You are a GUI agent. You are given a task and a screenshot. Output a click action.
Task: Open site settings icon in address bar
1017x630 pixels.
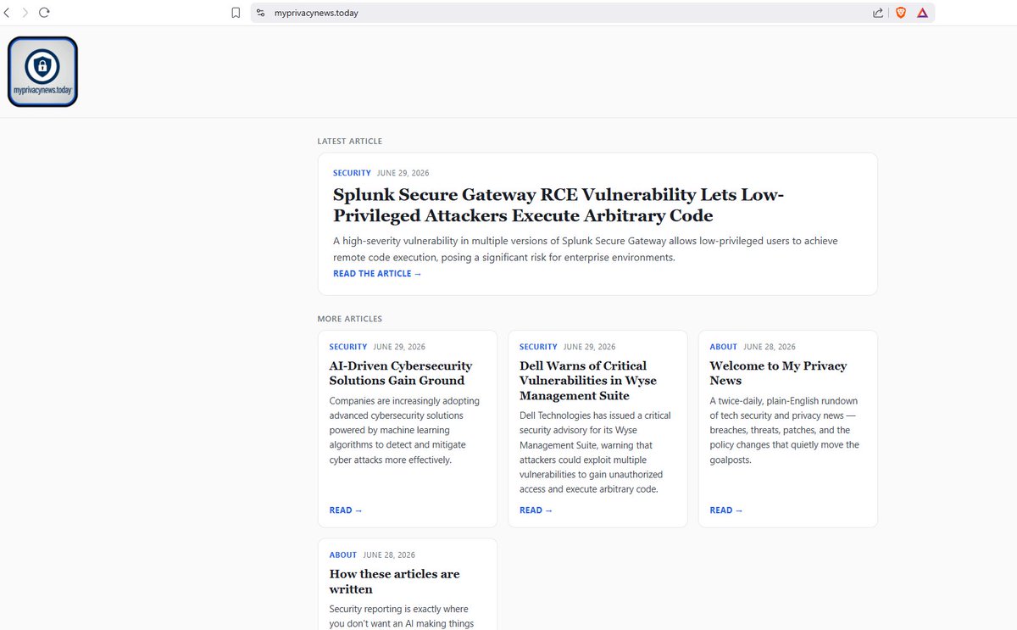[x=261, y=13]
